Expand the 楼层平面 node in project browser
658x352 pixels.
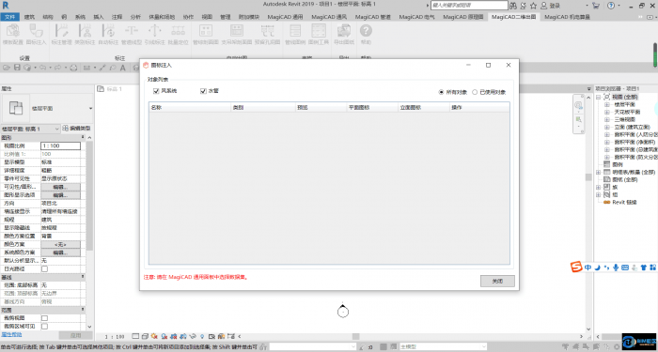(x=607, y=104)
